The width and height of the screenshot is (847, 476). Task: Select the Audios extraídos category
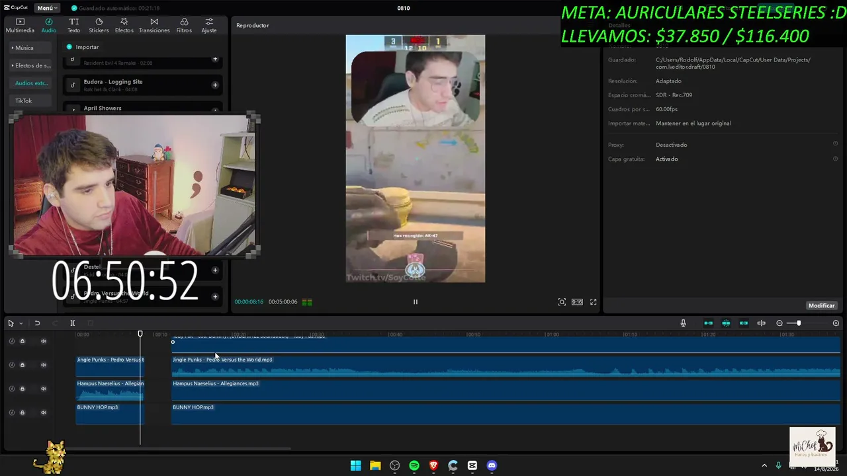tap(32, 83)
